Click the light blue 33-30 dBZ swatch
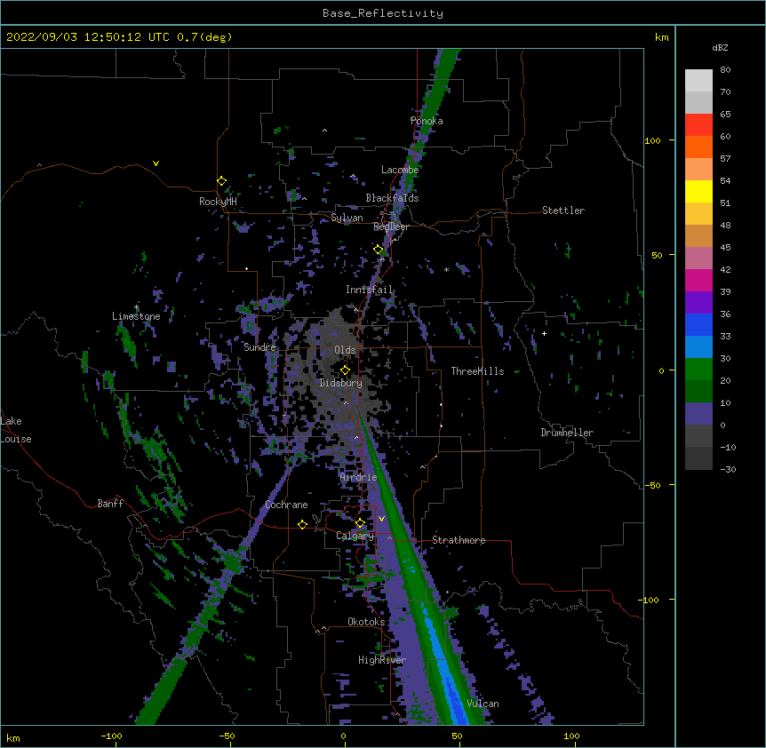The image size is (766, 748). tap(698, 347)
